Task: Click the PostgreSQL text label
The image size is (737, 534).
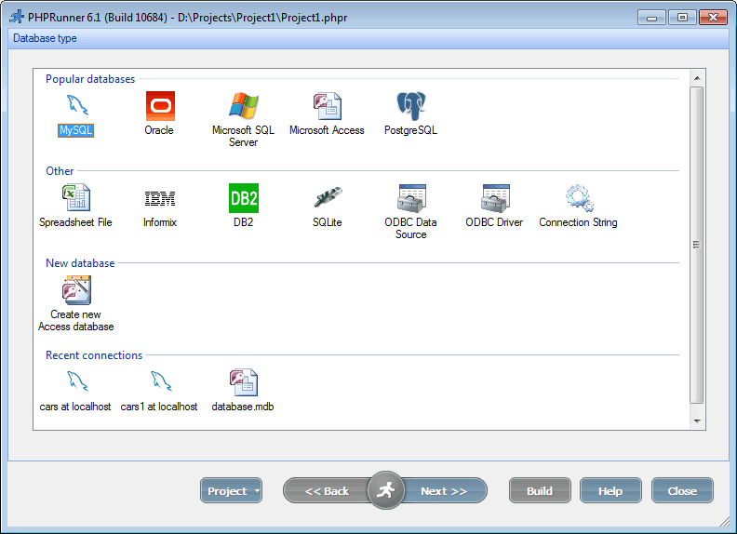Action: [410, 130]
